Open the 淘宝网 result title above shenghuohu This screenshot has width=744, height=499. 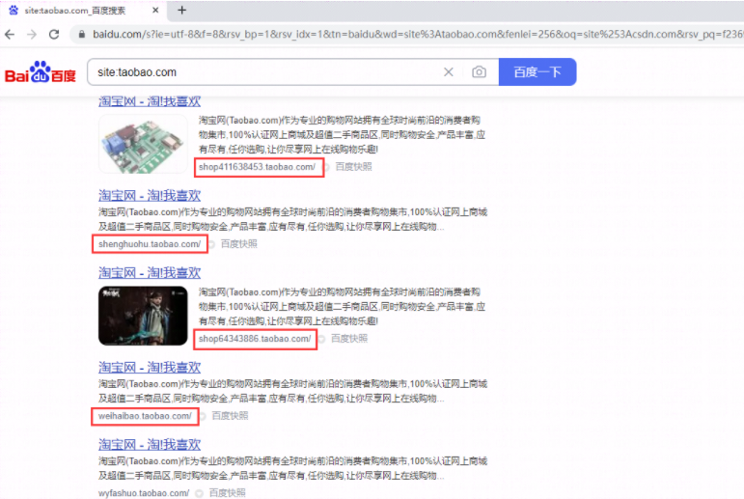coord(150,195)
